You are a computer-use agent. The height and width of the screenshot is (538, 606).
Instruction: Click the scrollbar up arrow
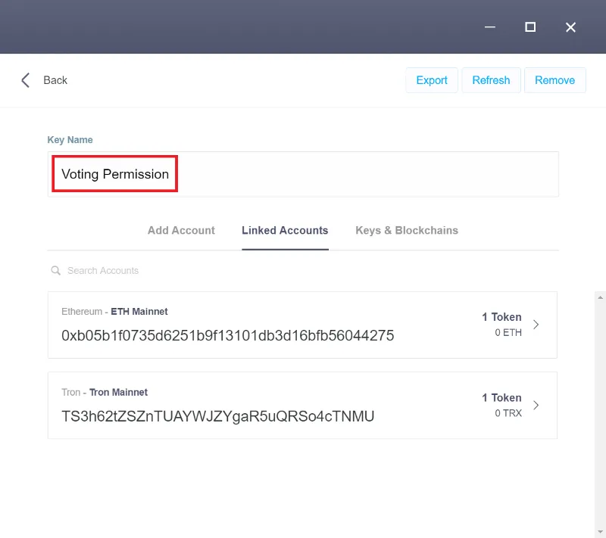coord(600,297)
